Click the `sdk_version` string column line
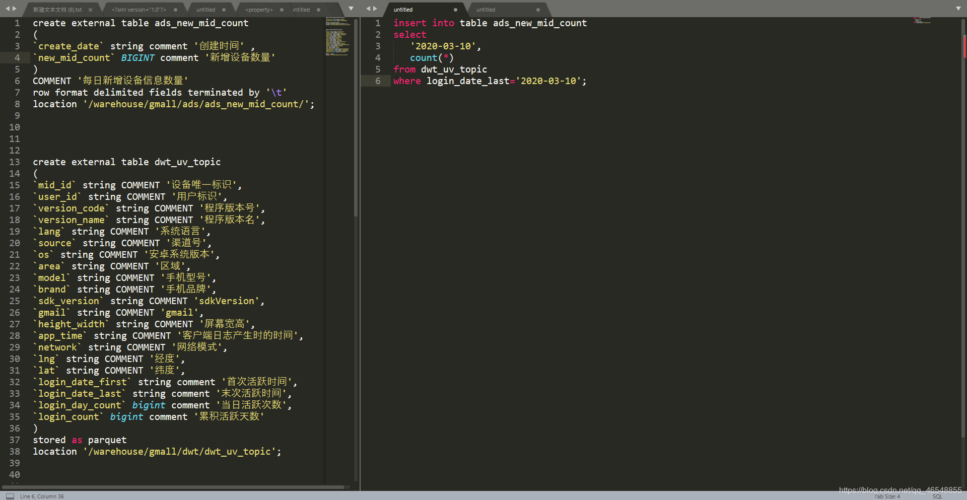This screenshot has width=967, height=500. pyautogui.click(x=149, y=301)
